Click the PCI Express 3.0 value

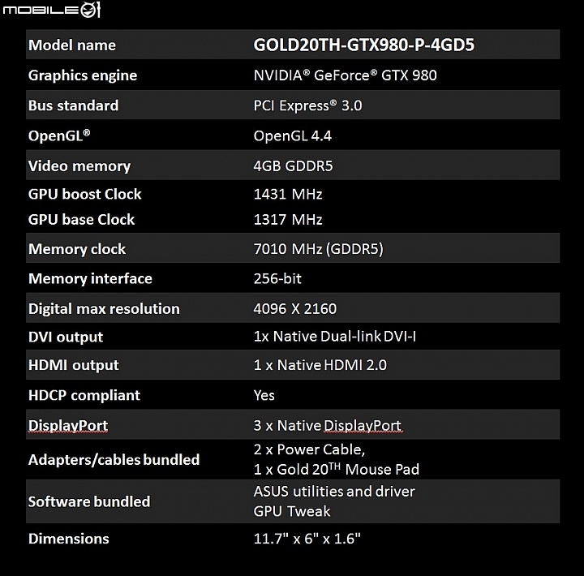pyautogui.click(x=307, y=105)
